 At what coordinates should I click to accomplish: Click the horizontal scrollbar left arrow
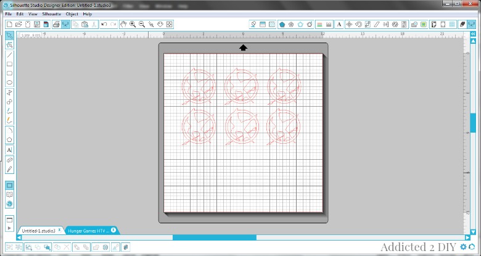[x=18, y=237]
